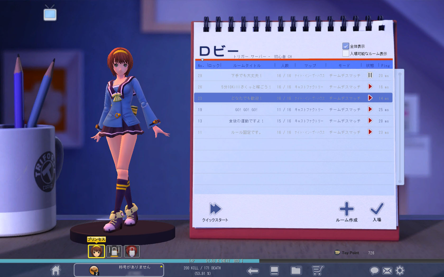Click the ルーム作成 label

coord(346,220)
